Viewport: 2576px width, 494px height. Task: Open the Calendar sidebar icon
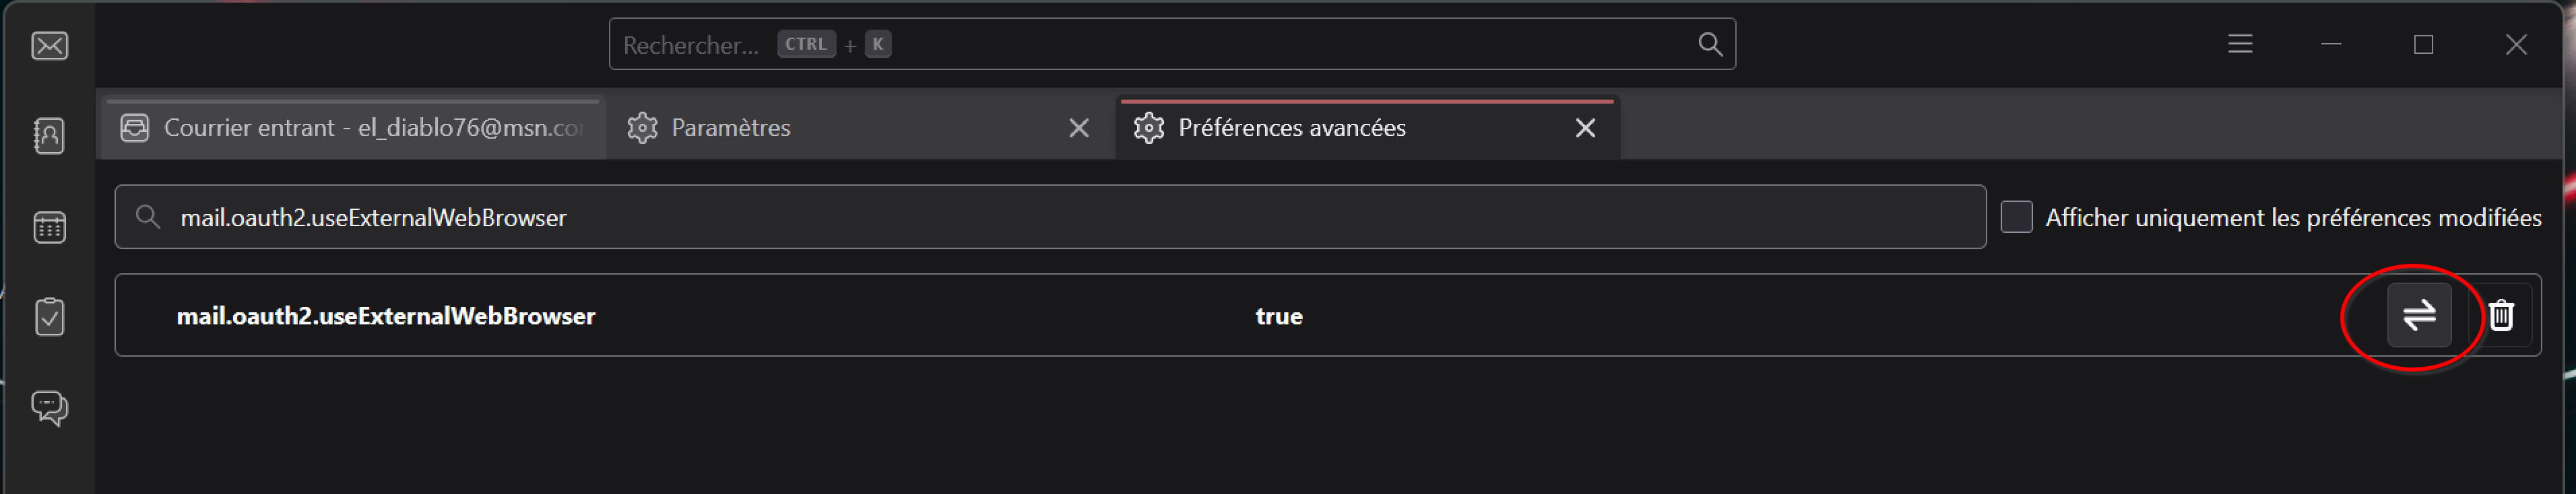click(49, 227)
